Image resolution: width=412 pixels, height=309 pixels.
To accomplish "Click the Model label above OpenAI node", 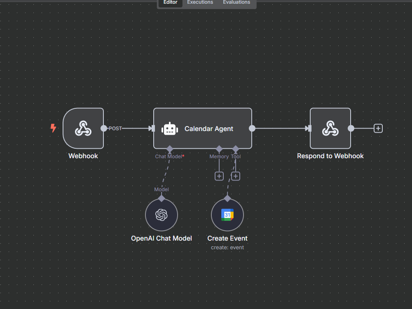I will coord(162,190).
